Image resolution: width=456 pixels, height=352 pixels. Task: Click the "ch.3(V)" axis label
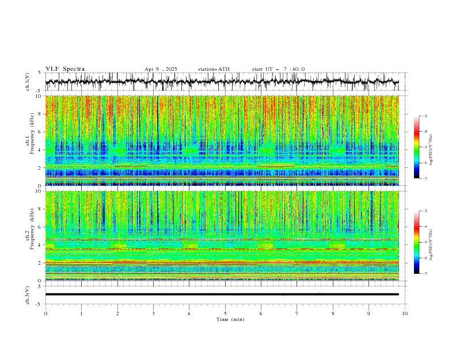(28, 295)
